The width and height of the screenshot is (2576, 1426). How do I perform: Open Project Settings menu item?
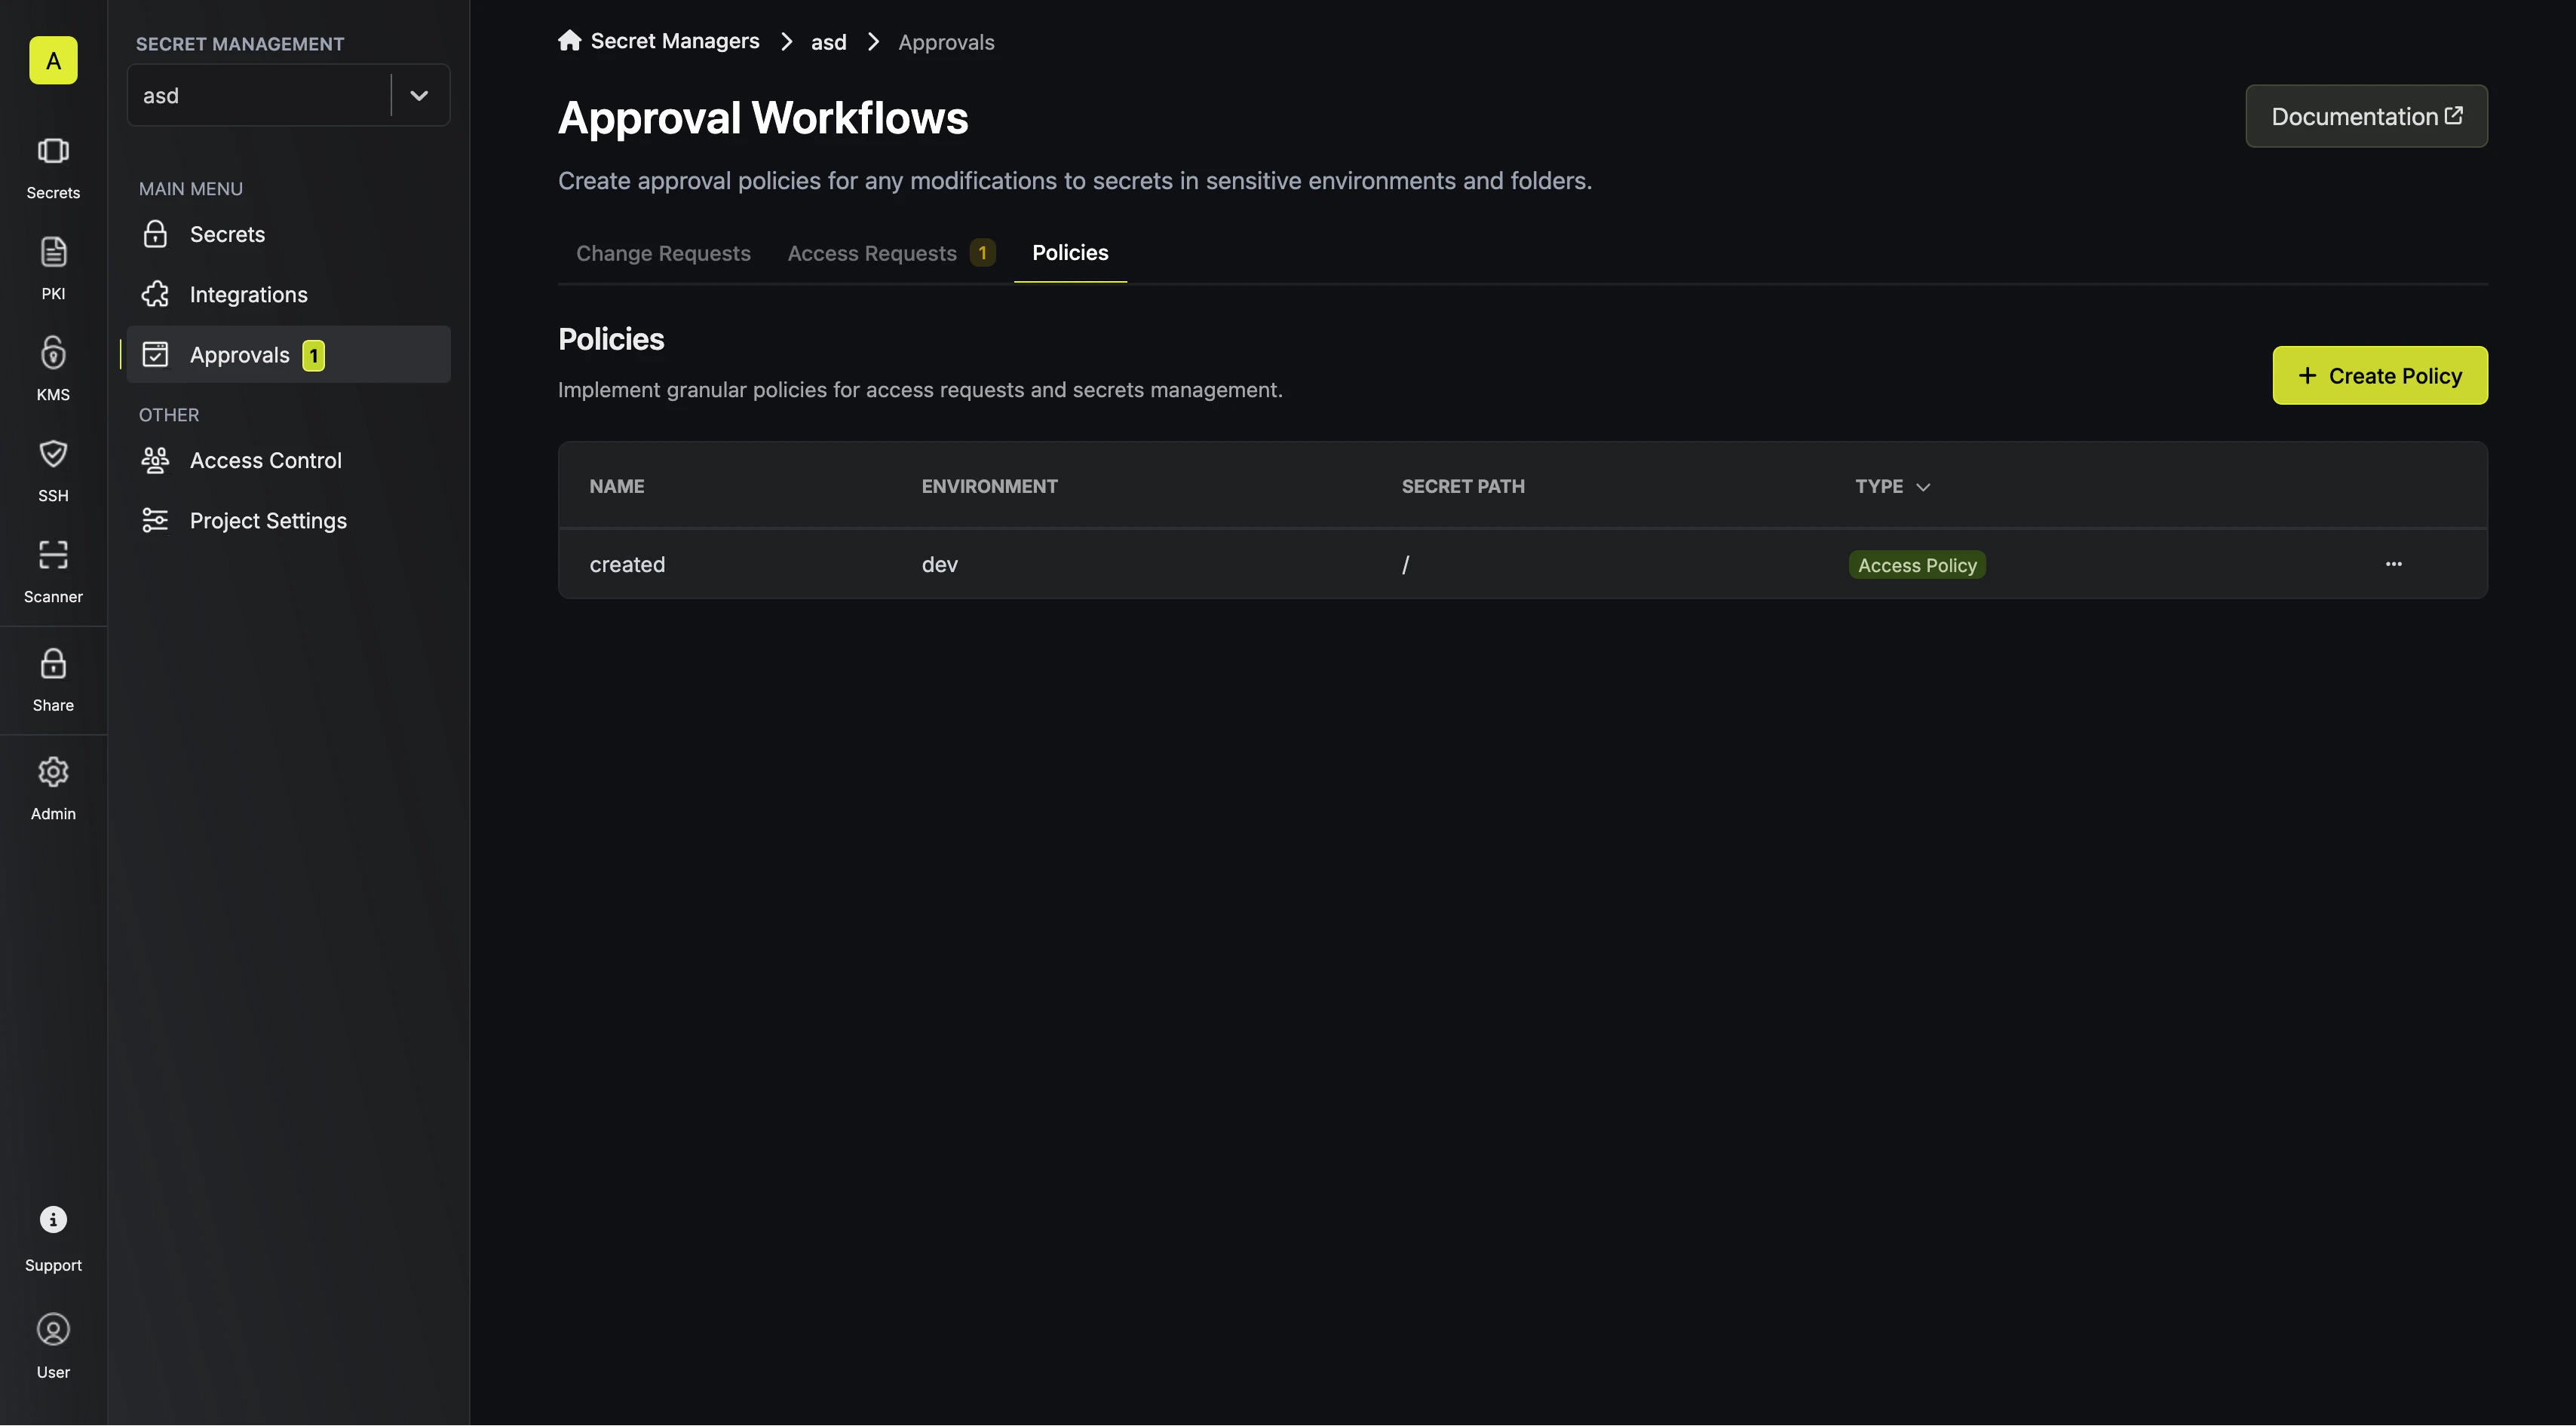288,519
